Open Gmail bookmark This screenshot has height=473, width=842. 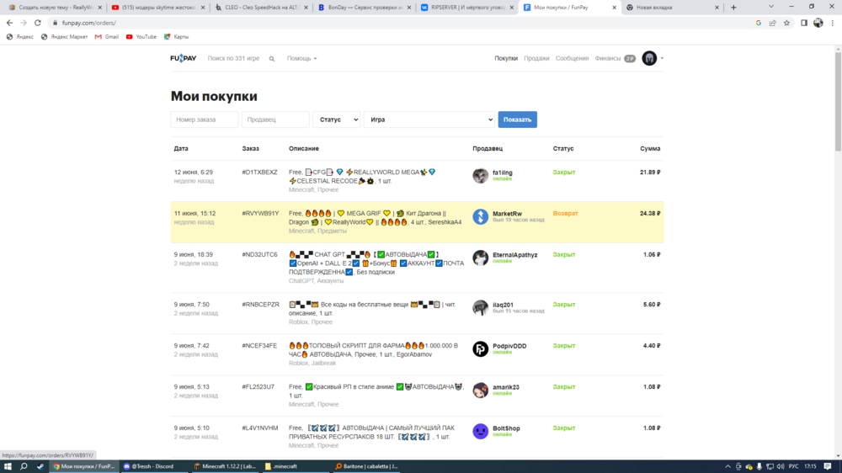106,36
